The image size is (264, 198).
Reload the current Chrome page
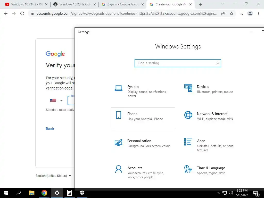click(22, 13)
